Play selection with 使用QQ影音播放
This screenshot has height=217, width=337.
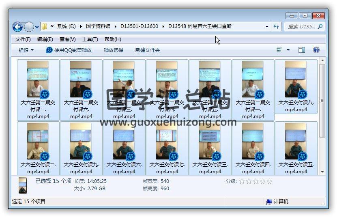click(69, 50)
